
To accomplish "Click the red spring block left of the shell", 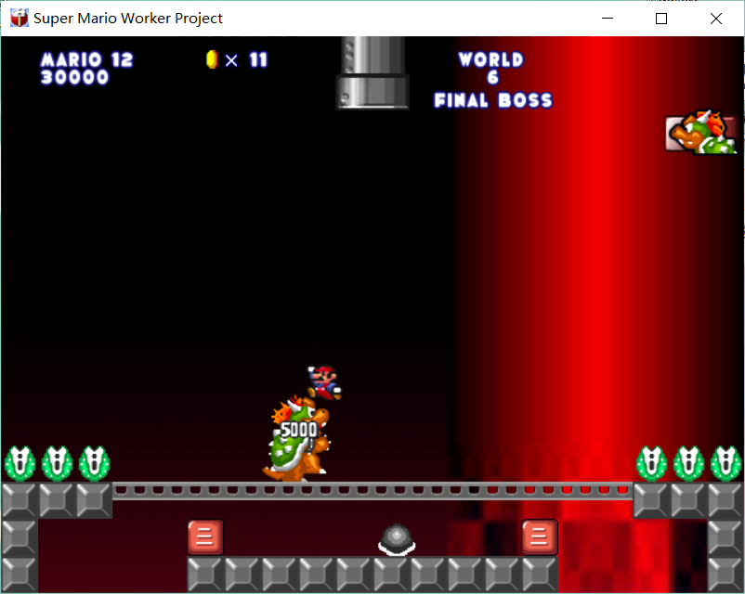I will tap(204, 537).
